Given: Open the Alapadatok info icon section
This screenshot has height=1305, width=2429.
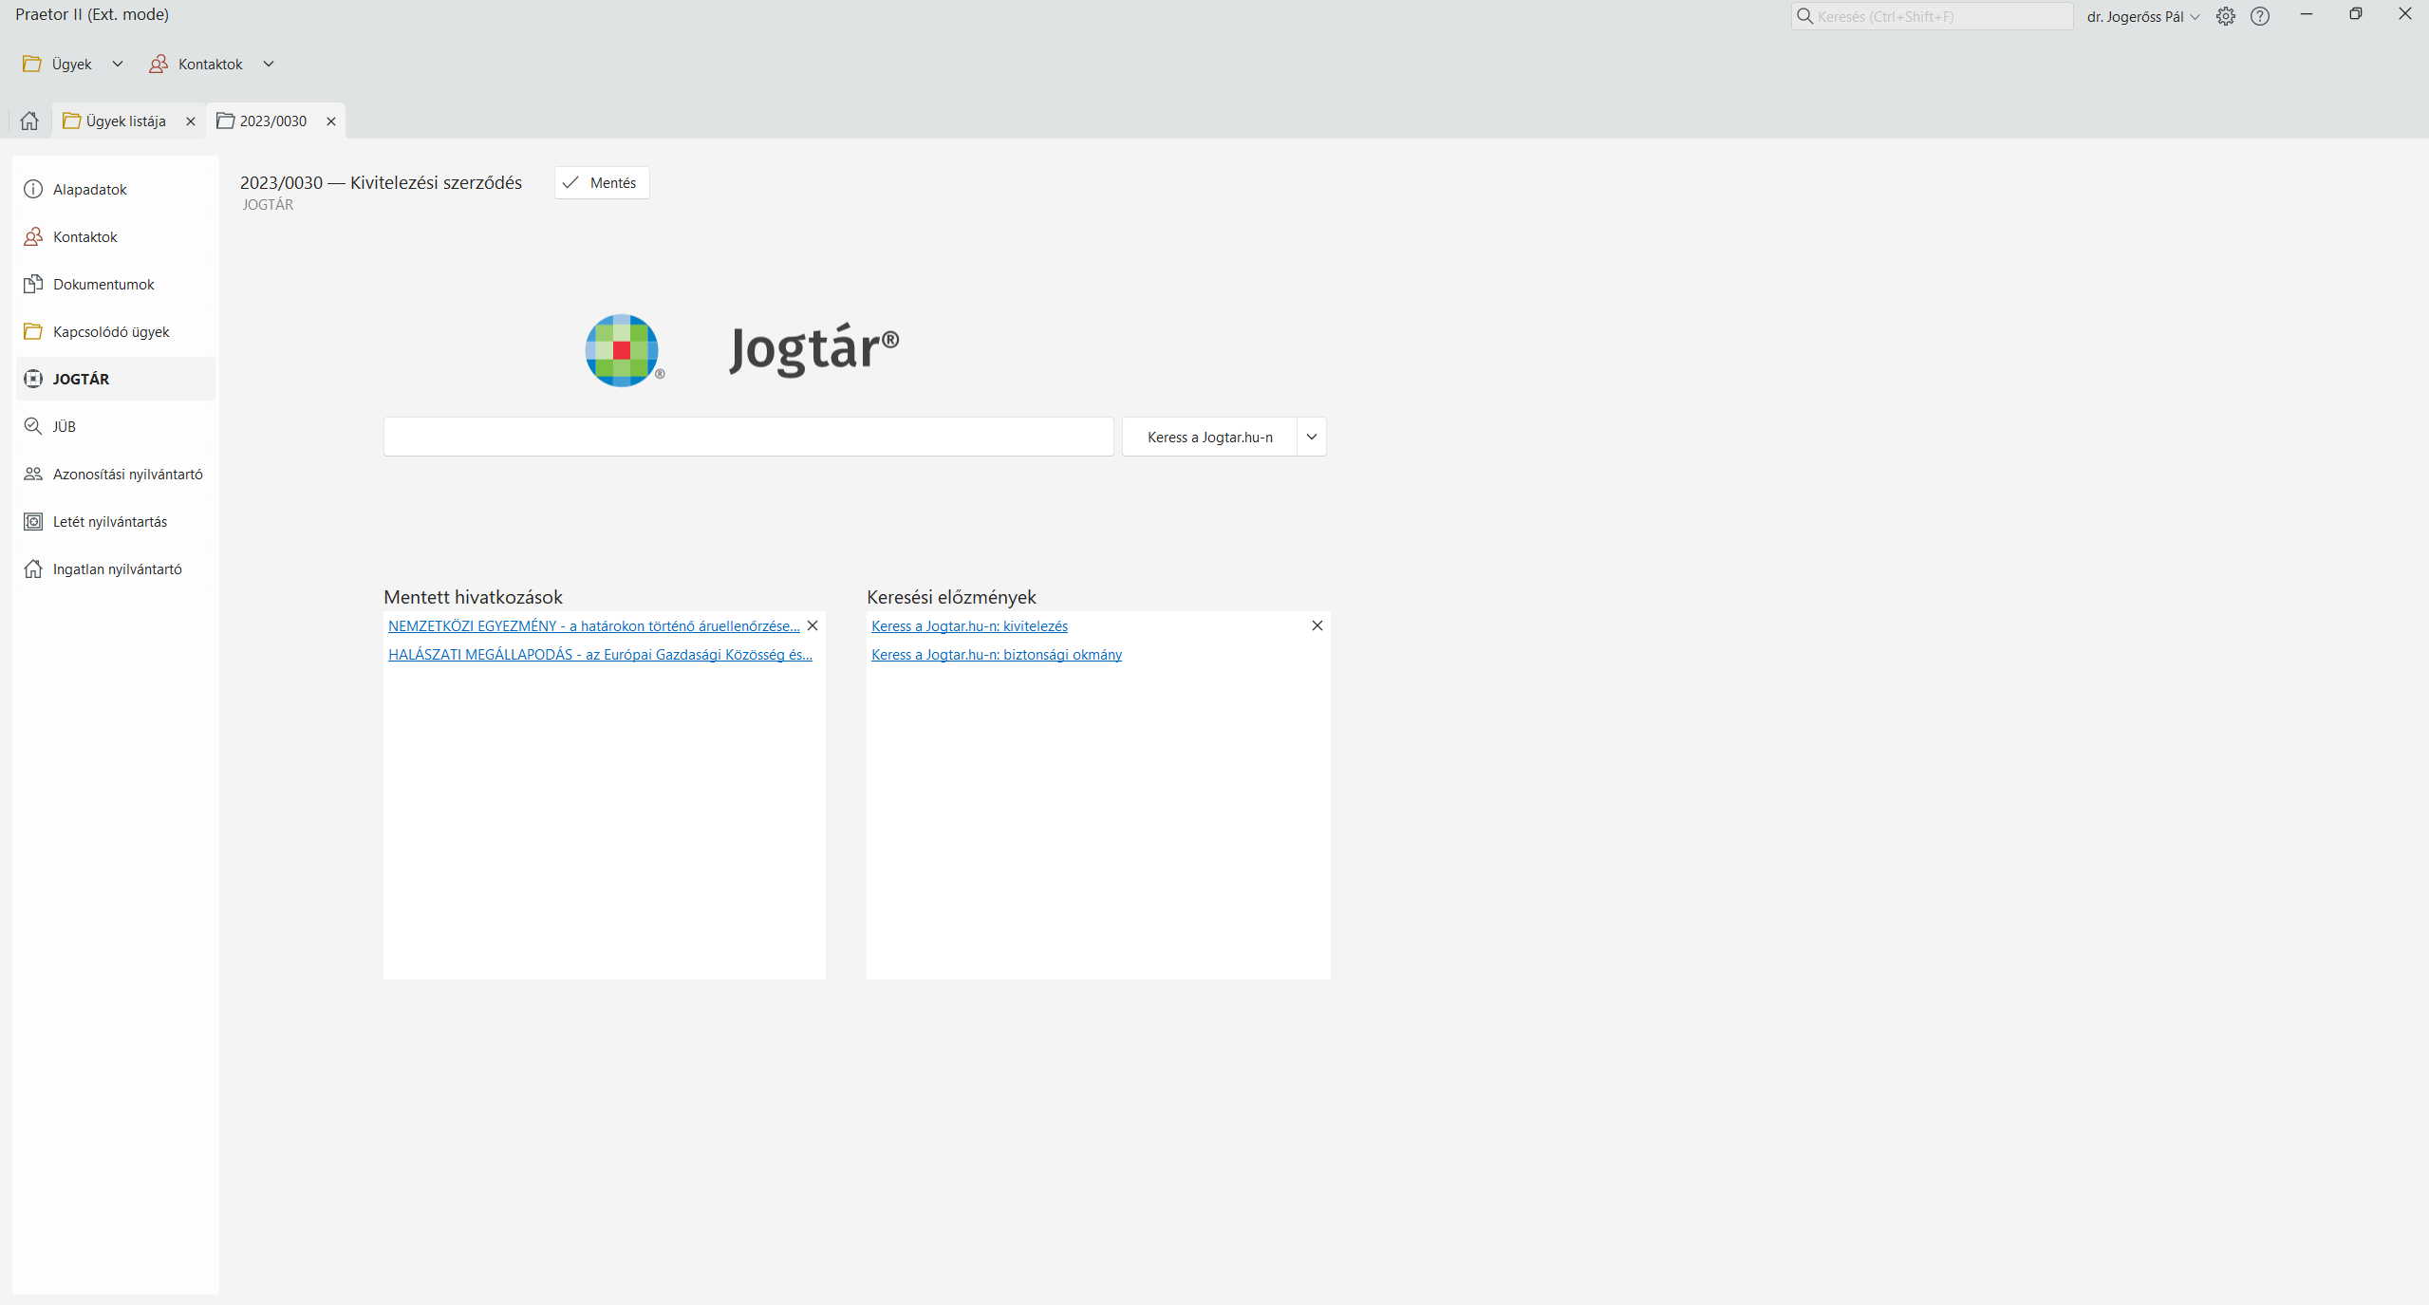Looking at the screenshot, I should (x=33, y=189).
